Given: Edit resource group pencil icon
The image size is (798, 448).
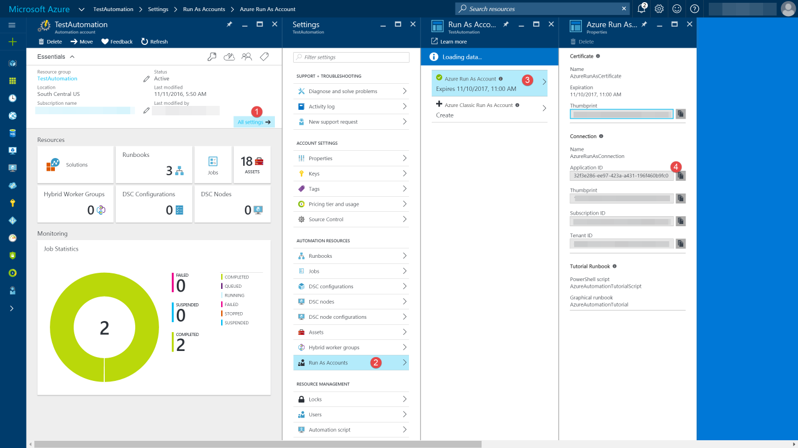Looking at the screenshot, I should pyautogui.click(x=146, y=79).
